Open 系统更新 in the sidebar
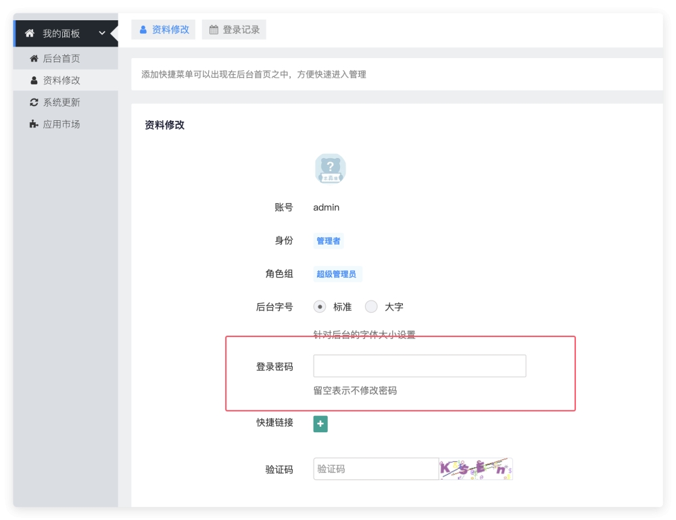This screenshot has width=676, height=520. [x=66, y=102]
